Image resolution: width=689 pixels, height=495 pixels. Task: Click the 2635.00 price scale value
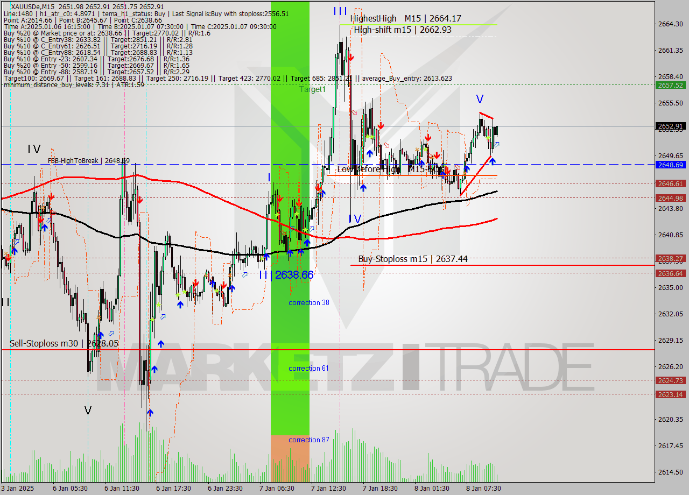pyautogui.click(x=670, y=287)
